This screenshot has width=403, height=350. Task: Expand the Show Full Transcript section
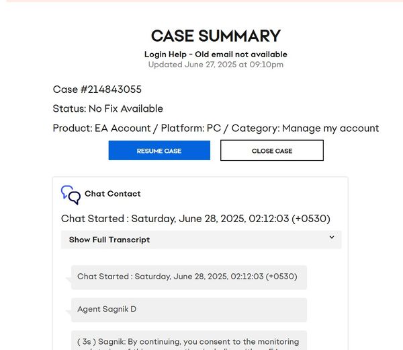[x=201, y=240]
